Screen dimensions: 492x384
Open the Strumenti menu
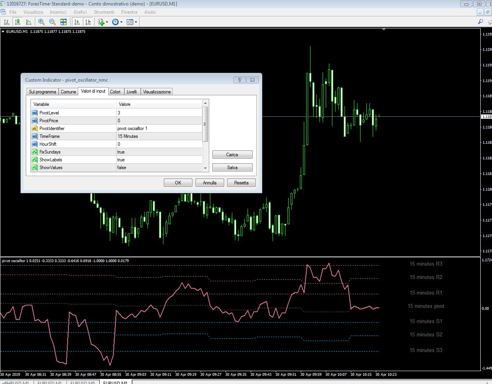(104, 12)
